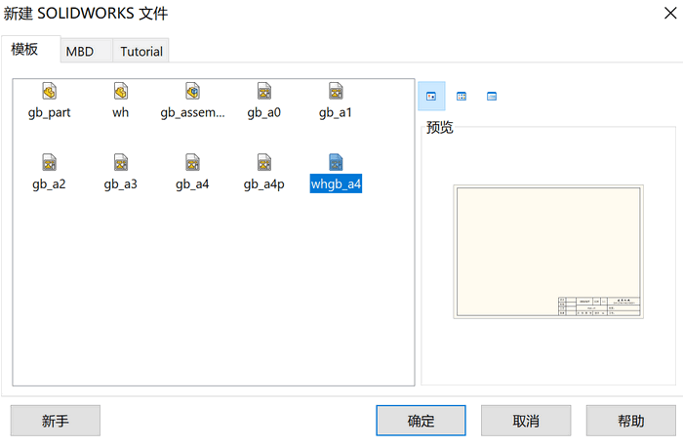The height and width of the screenshot is (447, 683).
Task: Switch to details list view
Action: [x=492, y=97]
